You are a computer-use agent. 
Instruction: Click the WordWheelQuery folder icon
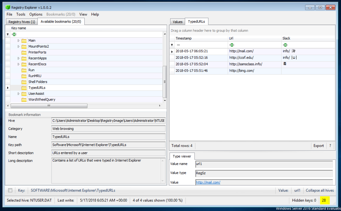coord(24,99)
